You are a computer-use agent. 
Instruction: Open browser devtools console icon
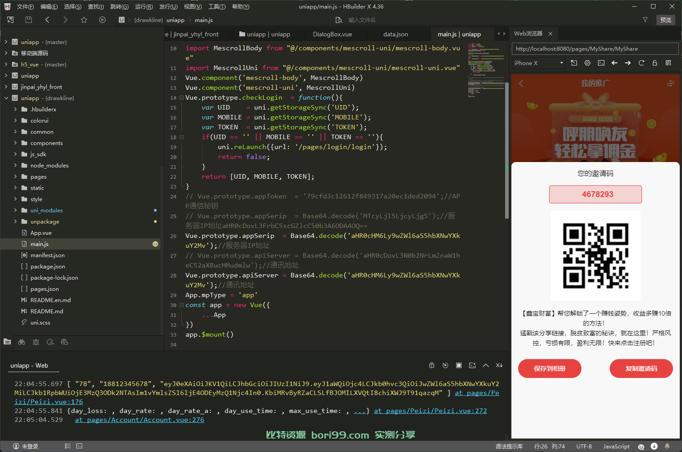pyautogui.click(x=601, y=63)
